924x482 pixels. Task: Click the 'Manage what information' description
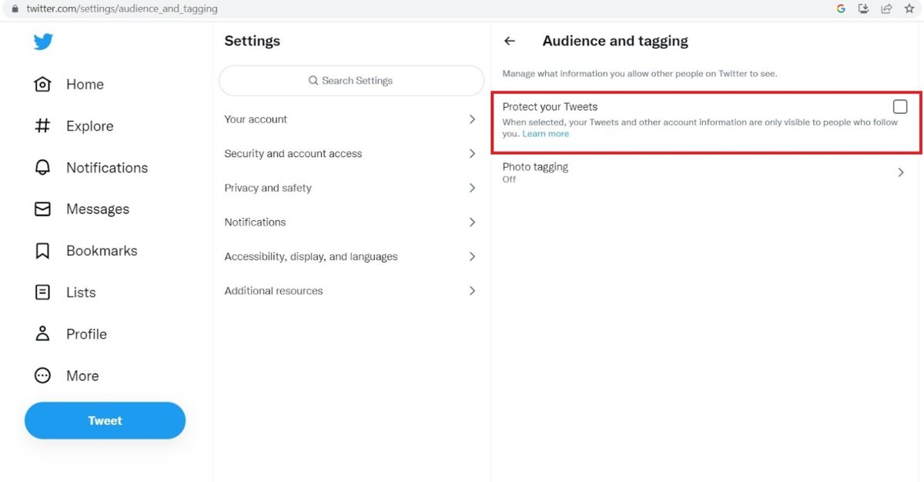pos(640,74)
